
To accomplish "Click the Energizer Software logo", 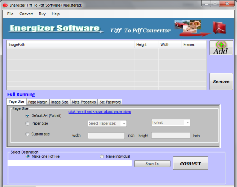I will click(x=56, y=29).
